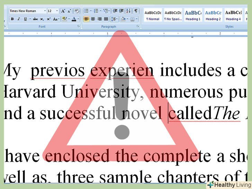Image resolution: width=252 pixels, height=189 pixels.
Task: Toggle Bold formatting
Action: point(12,19)
